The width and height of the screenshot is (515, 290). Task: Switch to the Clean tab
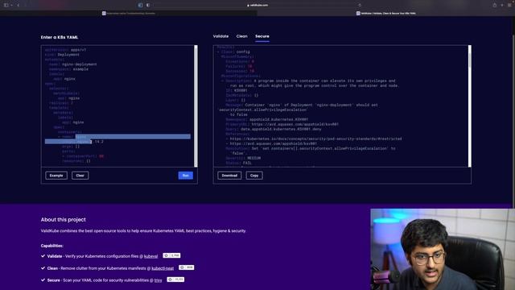click(x=241, y=36)
